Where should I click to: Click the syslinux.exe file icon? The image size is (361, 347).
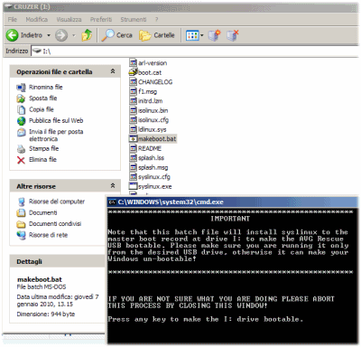coord(133,186)
